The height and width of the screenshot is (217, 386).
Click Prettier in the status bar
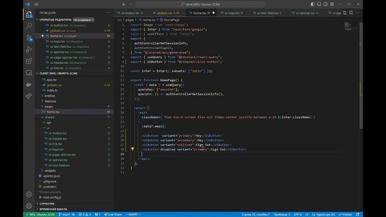pyautogui.click(x=345, y=215)
